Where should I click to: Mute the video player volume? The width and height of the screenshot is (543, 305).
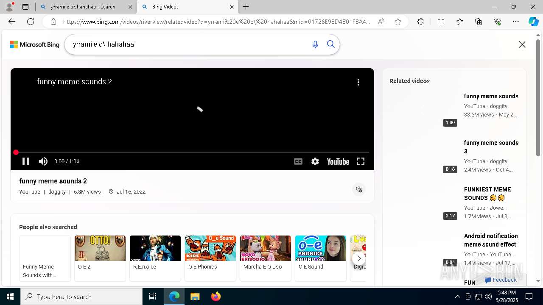point(43,161)
